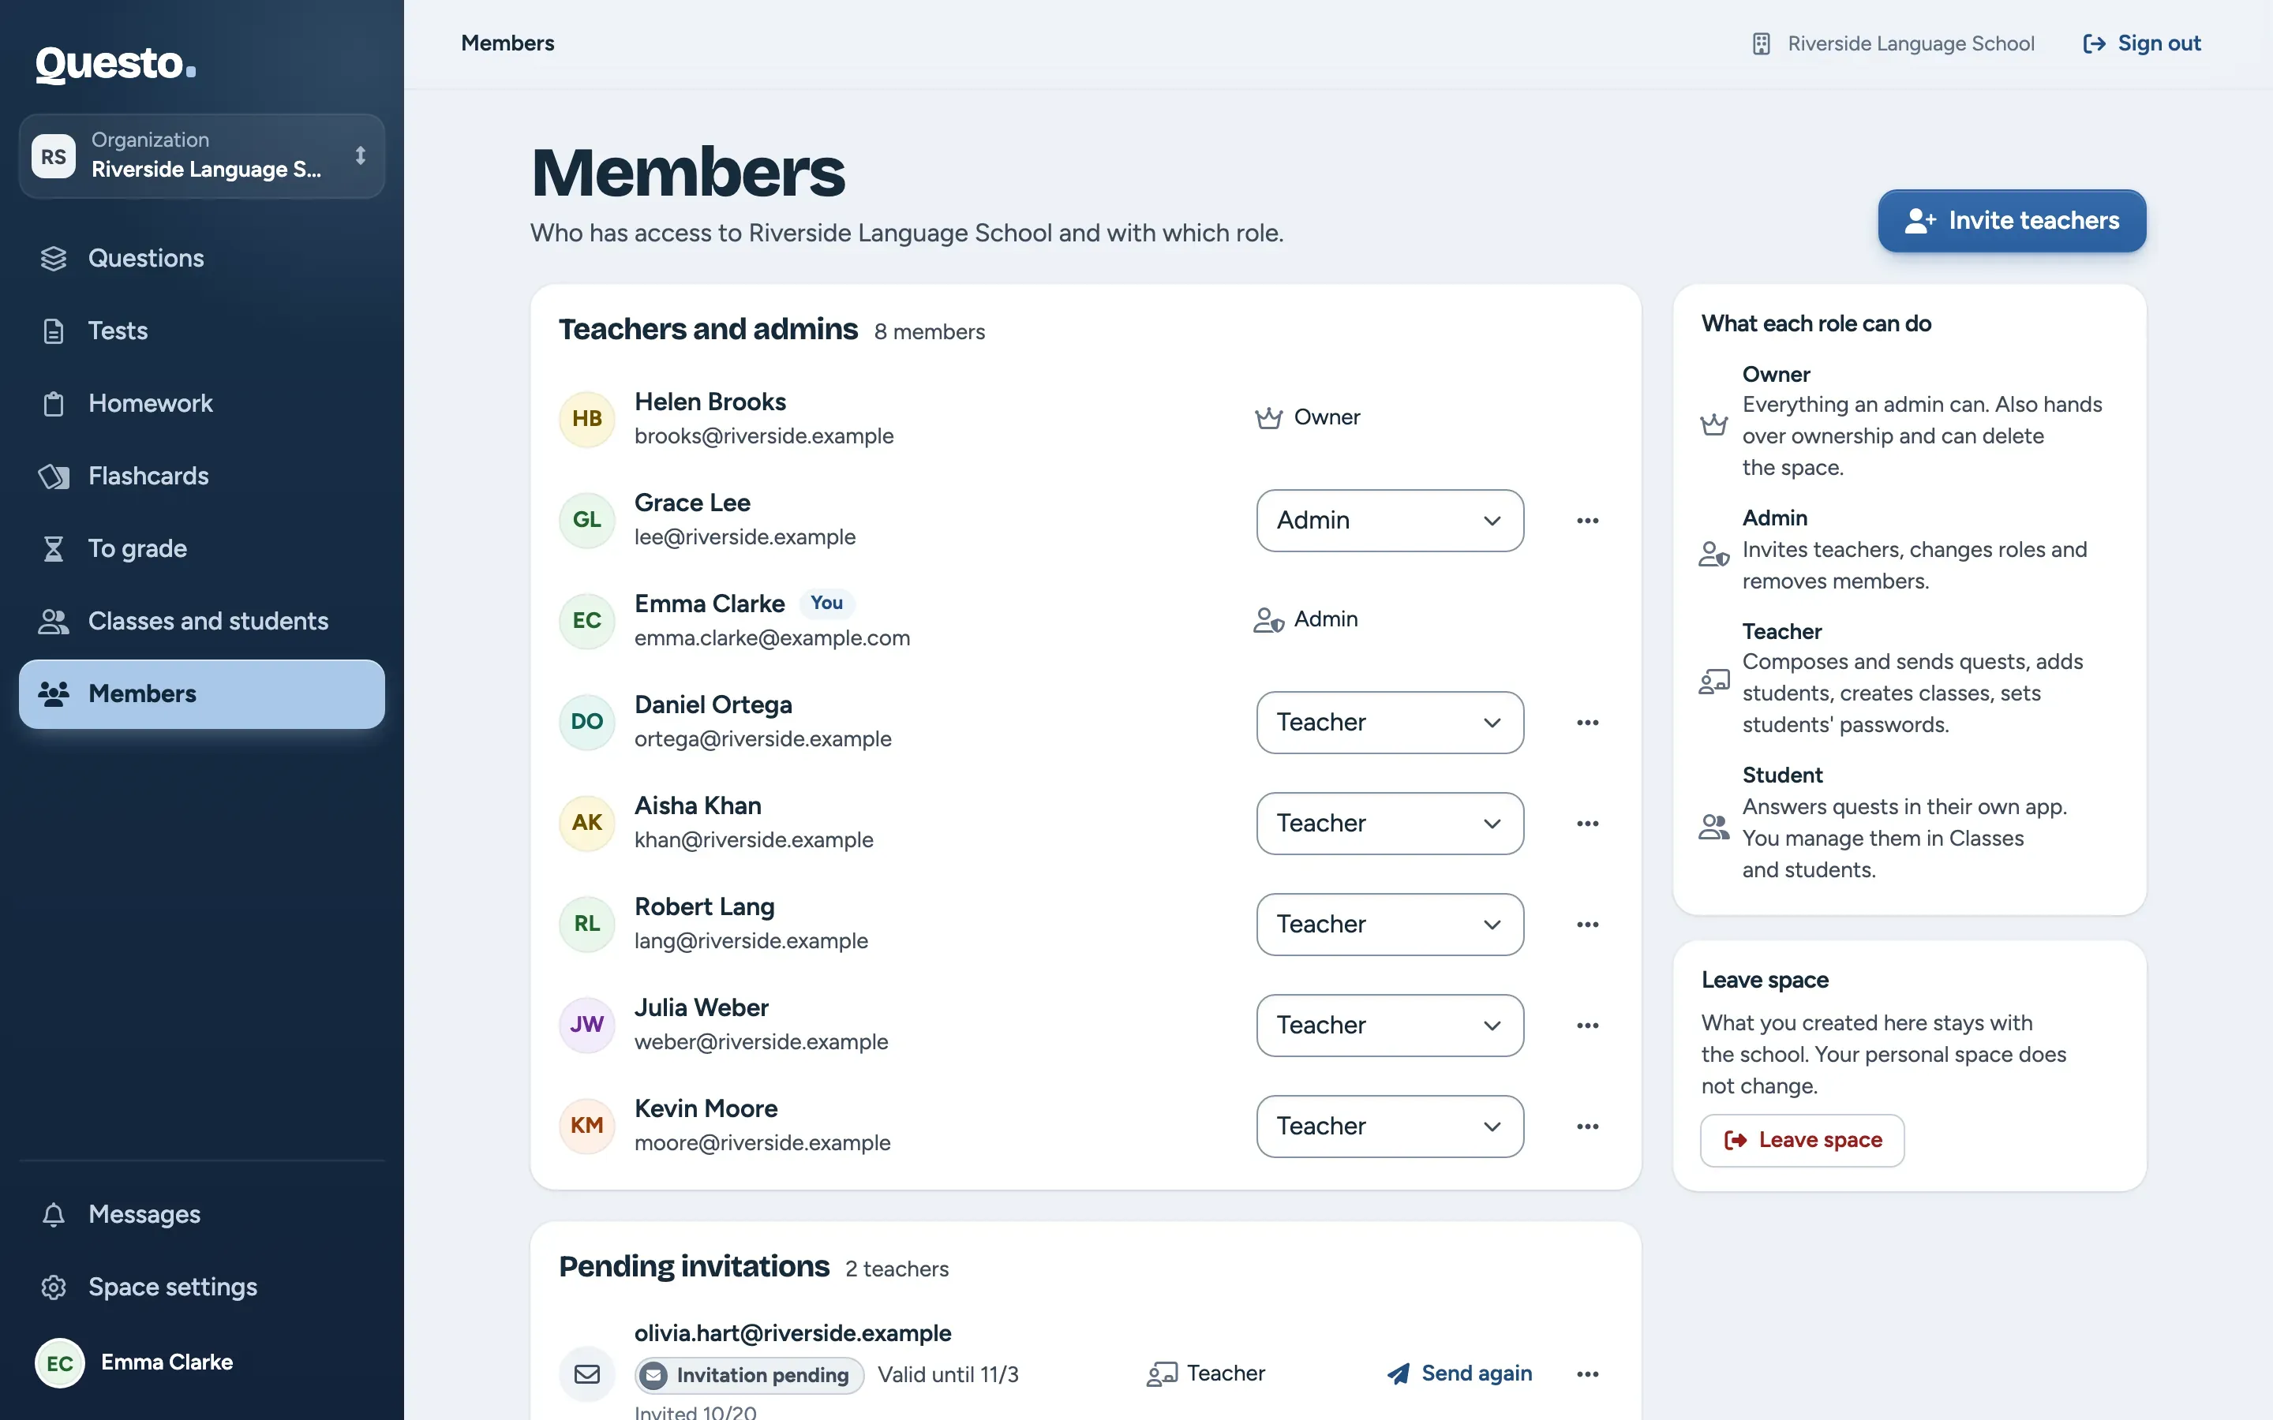Expand the organization switcher arrows
This screenshot has width=2273, height=1420.
pyautogui.click(x=361, y=156)
